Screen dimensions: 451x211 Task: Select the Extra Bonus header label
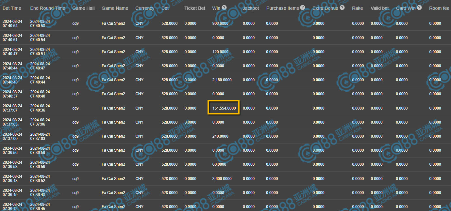[x=325, y=8]
